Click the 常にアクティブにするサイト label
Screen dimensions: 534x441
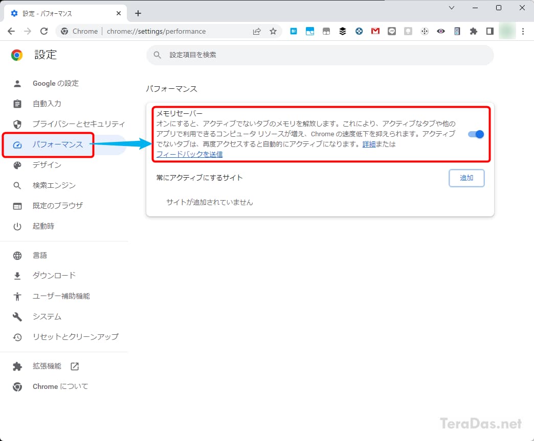click(199, 178)
